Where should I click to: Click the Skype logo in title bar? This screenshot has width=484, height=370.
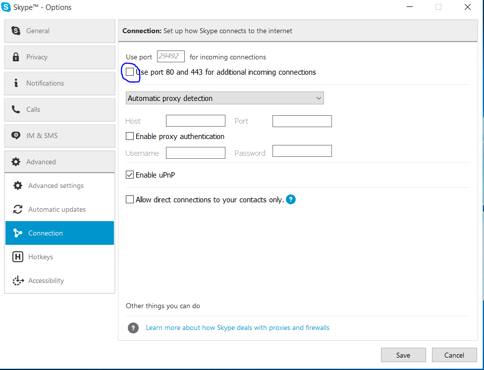tap(6, 7)
